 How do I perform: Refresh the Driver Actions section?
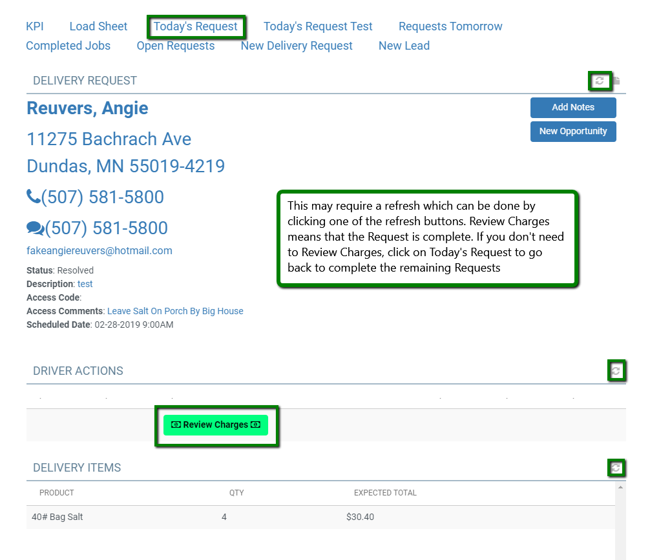616,370
